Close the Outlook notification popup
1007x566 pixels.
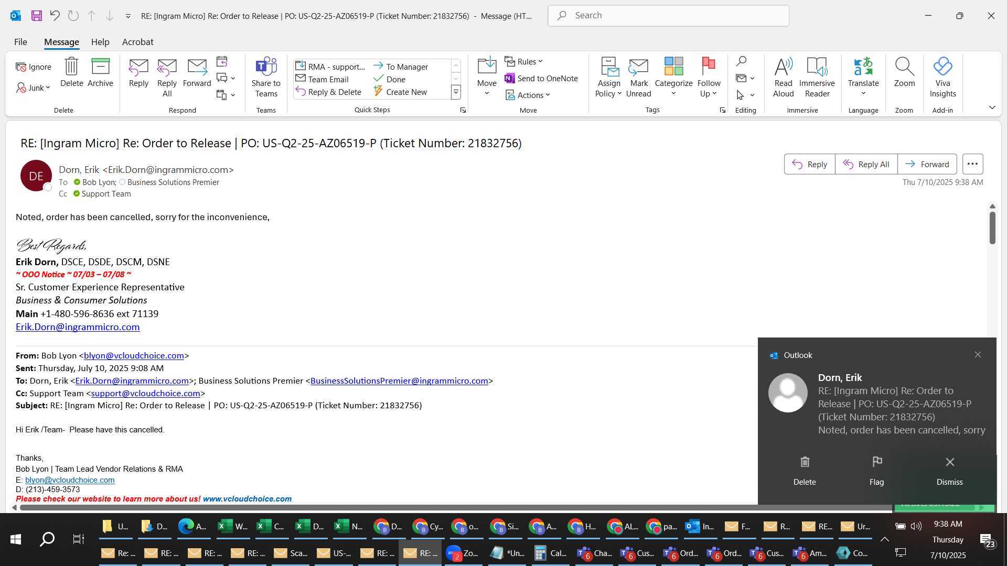(x=978, y=355)
